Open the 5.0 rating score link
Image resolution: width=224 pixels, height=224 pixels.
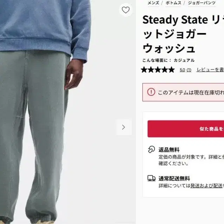183,70
